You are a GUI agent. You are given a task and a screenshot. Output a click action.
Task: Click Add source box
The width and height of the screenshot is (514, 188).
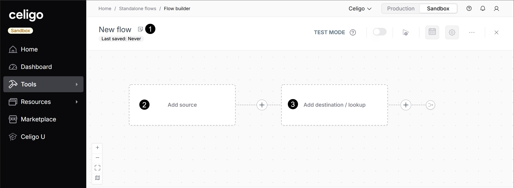pyautogui.click(x=182, y=105)
